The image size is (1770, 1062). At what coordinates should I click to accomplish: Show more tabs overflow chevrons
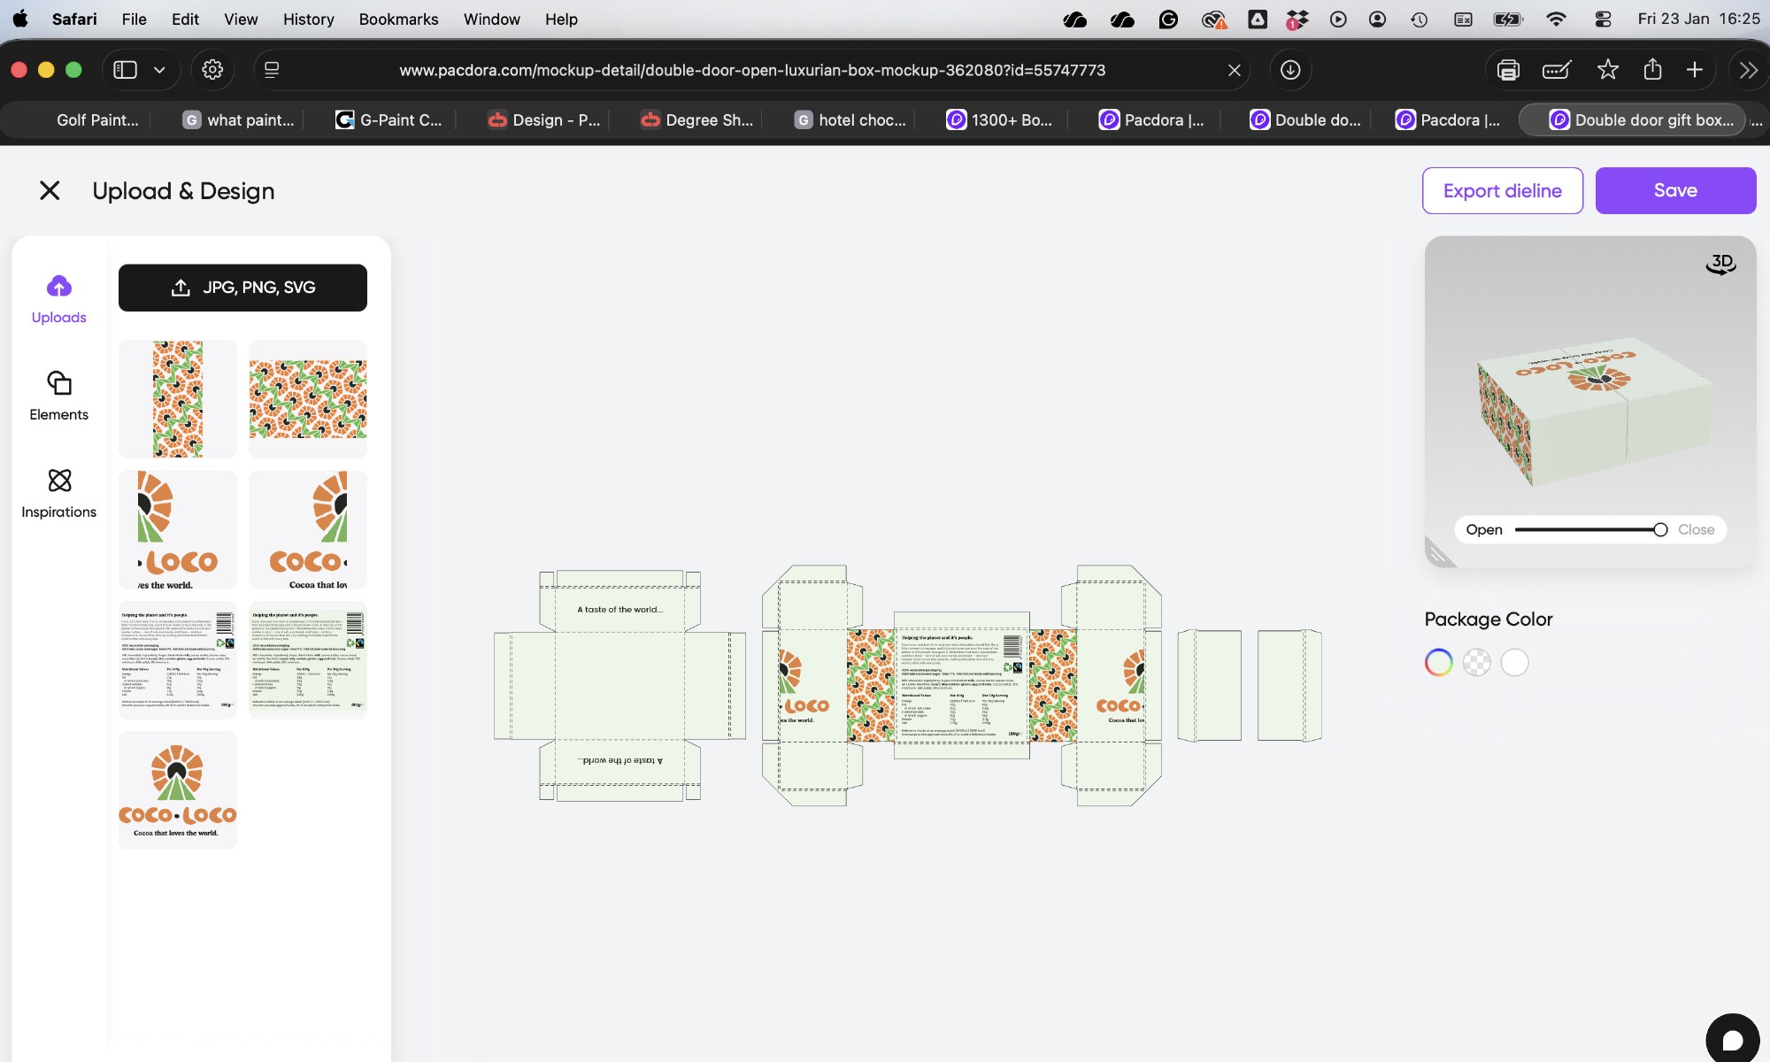[1748, 70]
